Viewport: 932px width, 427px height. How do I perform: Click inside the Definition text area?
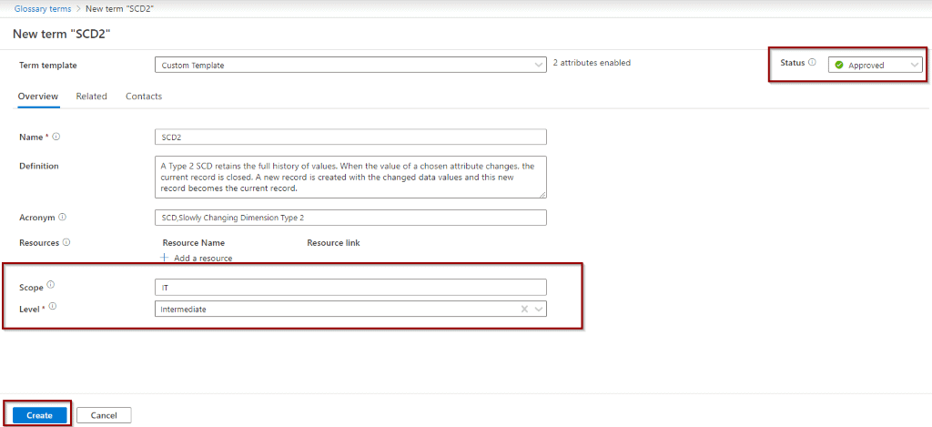click(x=350, y=177)
